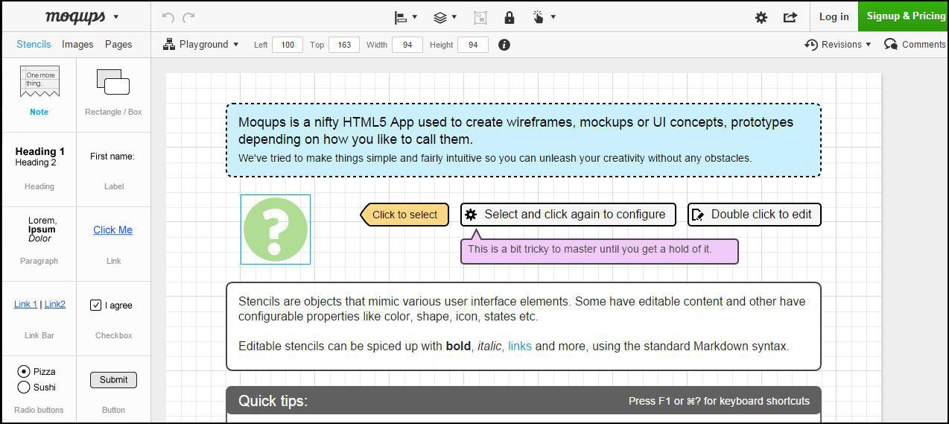Click the yellow Click to select callout
This screenshot has height=424, width=949.
click(x=404, y=215)
